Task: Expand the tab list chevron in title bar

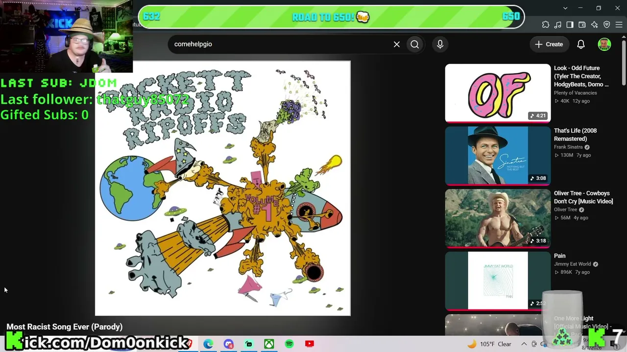Action: pyautogui.click(x=565, y=8)
